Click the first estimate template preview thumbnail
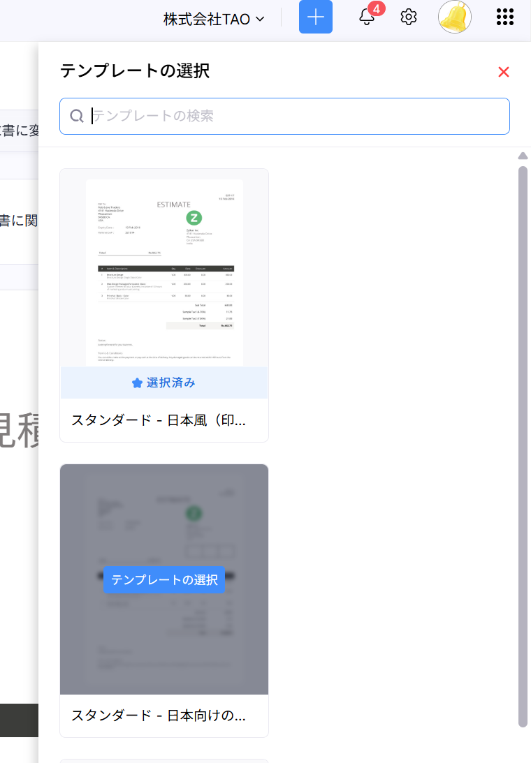Viewport: 531px width, 763px height. coord(164,269)
